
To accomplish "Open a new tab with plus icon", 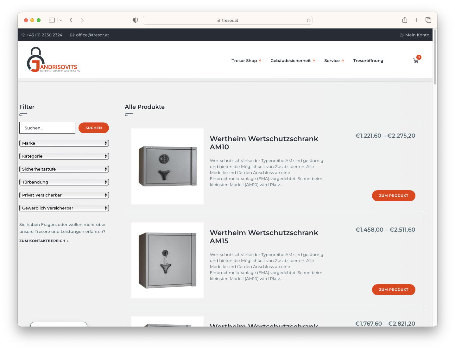I will point(416,20).
